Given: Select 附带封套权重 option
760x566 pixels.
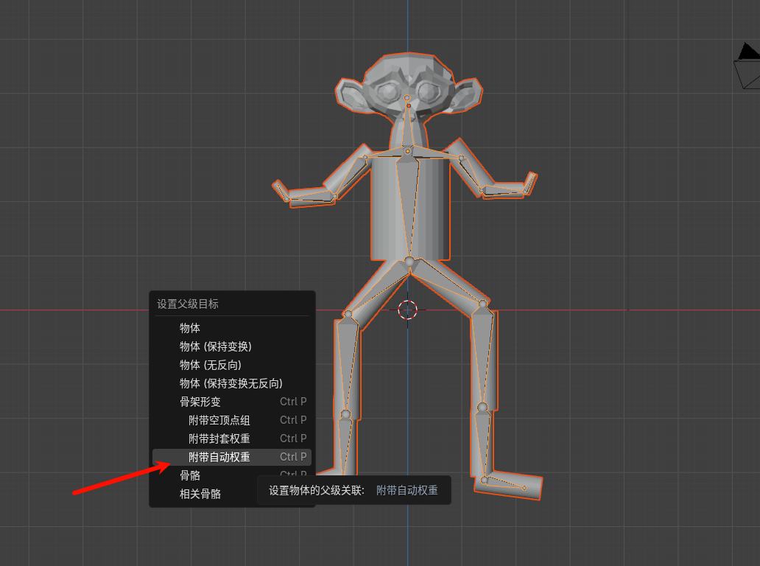Looking at the screenshot, I should click(219, 439).
